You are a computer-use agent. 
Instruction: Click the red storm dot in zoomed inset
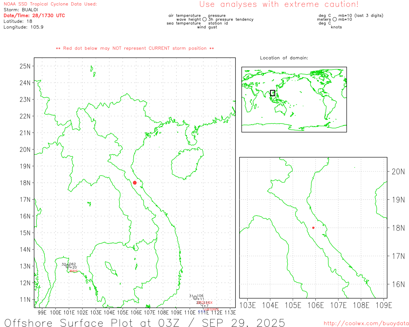tap(313, 228)
